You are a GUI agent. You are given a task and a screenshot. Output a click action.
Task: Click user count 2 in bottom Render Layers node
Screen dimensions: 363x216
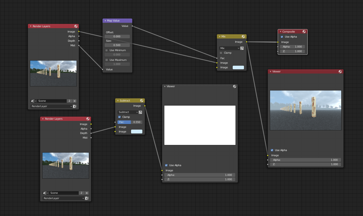pos(81,193)
